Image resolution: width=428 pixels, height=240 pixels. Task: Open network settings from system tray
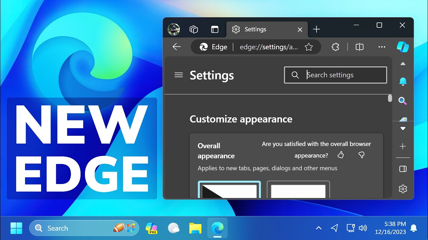tap(350, 228)
